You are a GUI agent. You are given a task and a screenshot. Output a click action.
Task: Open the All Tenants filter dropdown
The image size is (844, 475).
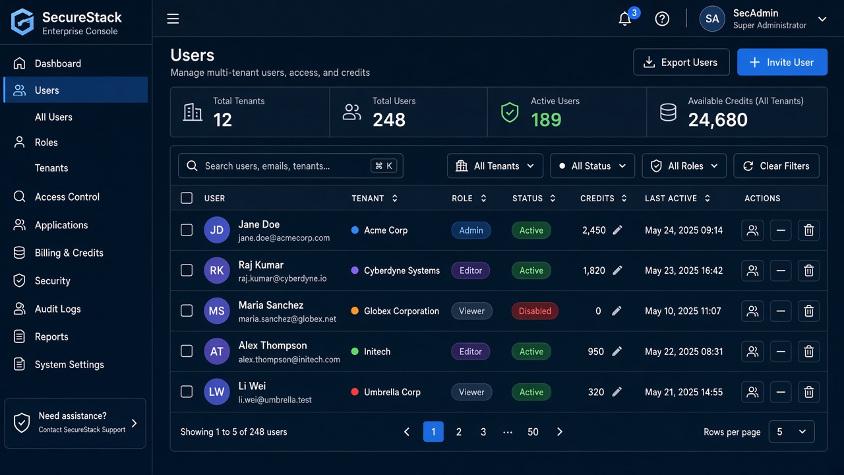point(495,166)
